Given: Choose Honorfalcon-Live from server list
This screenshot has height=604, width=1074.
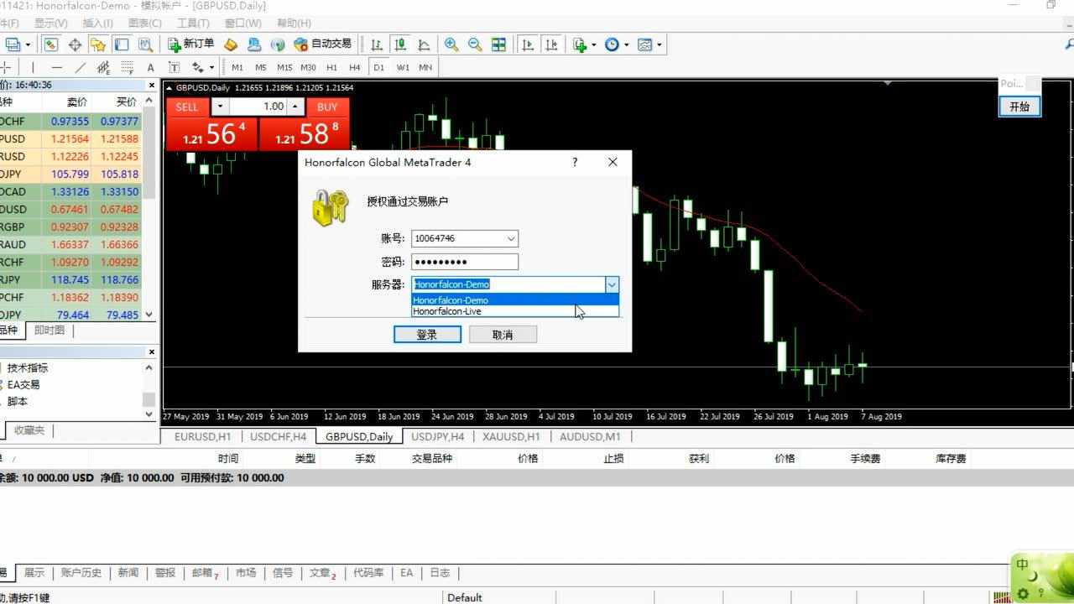Looking at the screenshot, I should pyautogui.click(x=515, y=311).
